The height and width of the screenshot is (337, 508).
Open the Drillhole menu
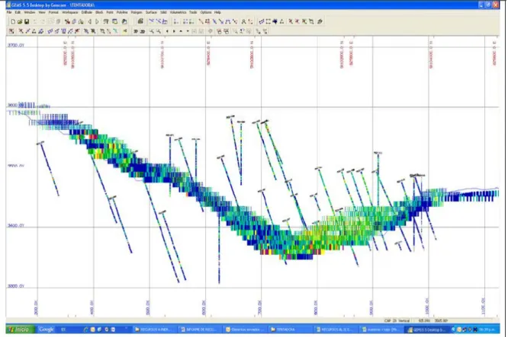[x=87, y=12]
